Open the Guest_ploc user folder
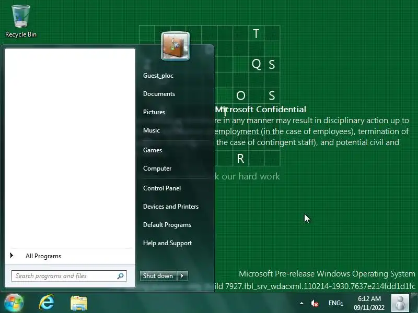The image size is (418, 313). pyautogui.click(x=158, y=76)
